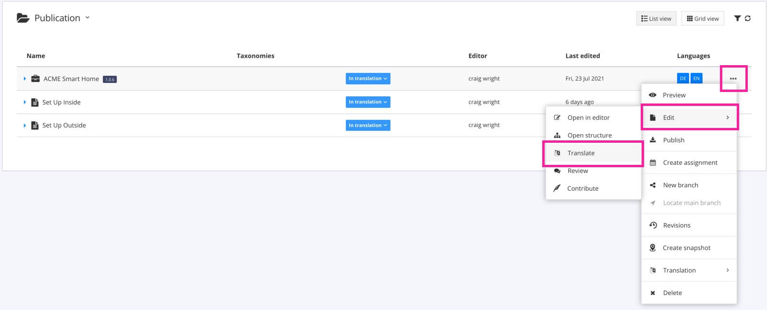Viewport: 767px width, 310px height.
Task: Select Translate from the Edit submenu
Action: click(x=581, y=153)
